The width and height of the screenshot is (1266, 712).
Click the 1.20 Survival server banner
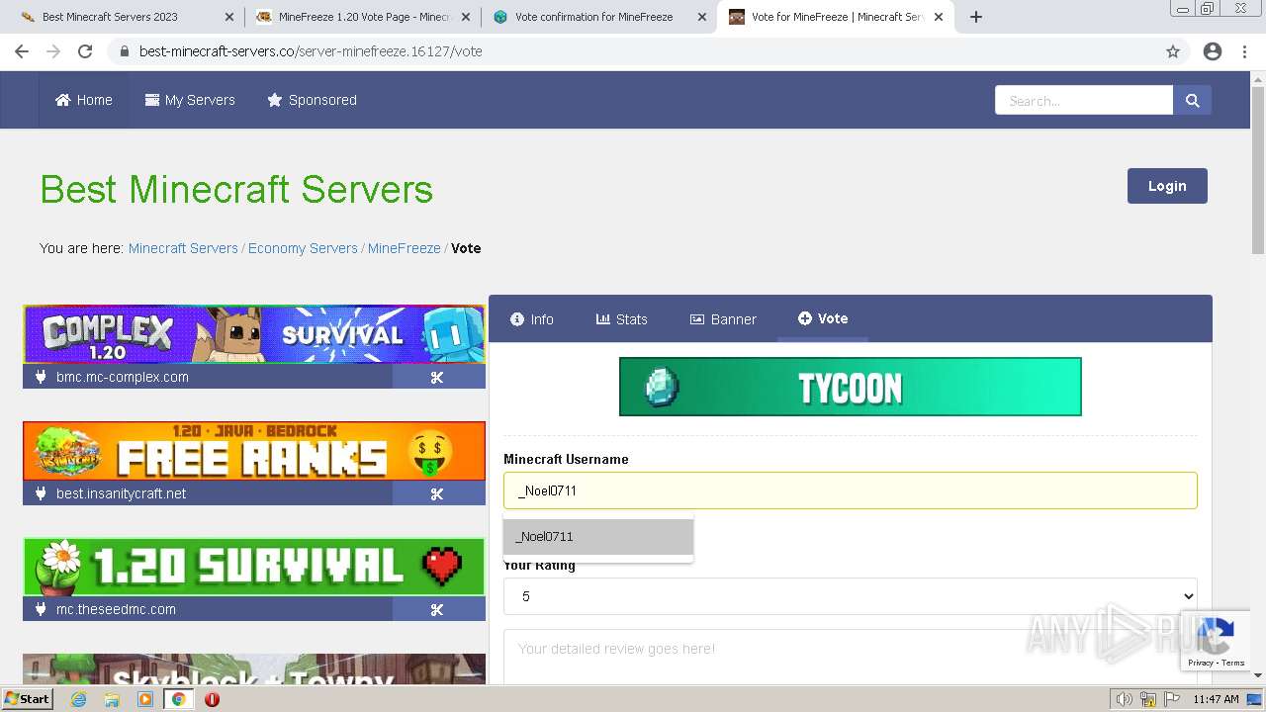pos(254,568)
